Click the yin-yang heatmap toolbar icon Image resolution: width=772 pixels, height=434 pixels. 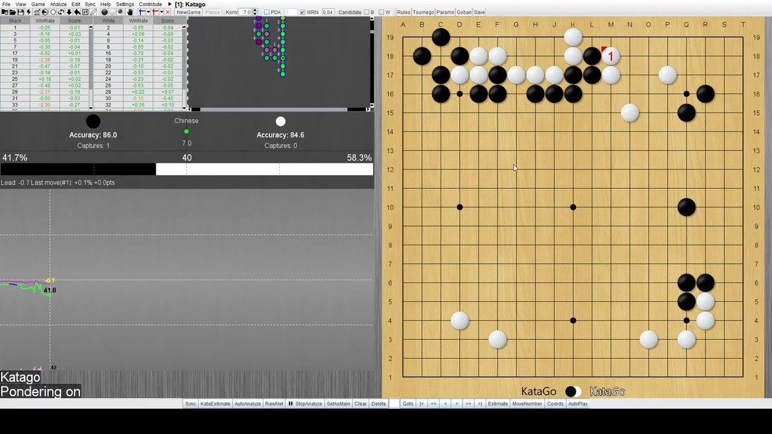(x=45, y=12)
